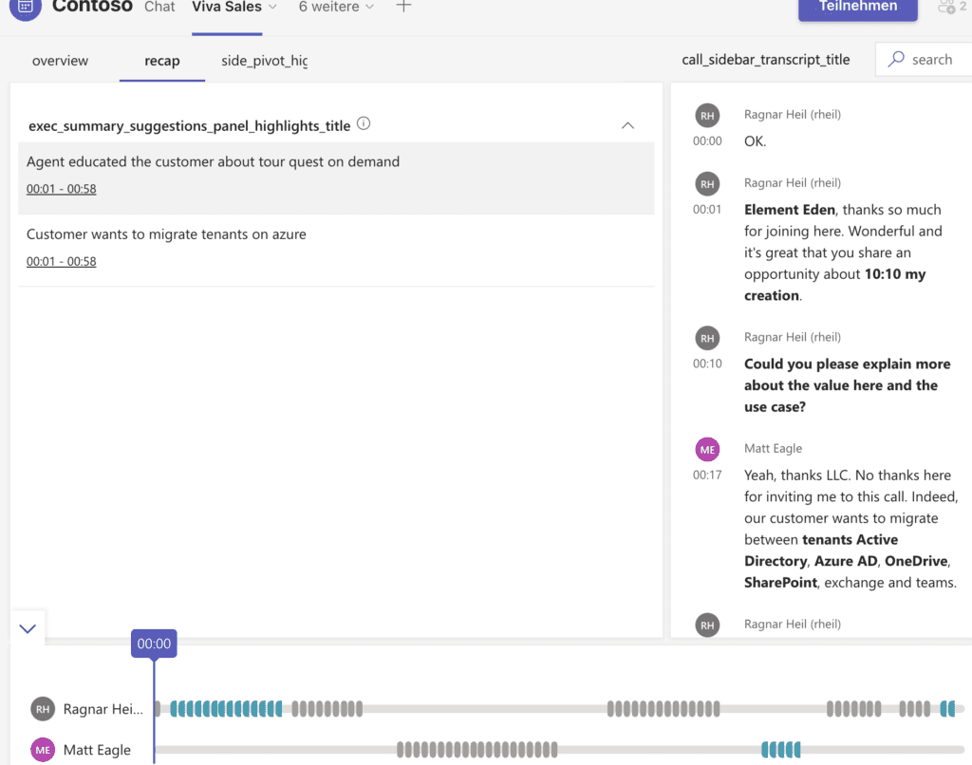This screenshot has height=765, width=972.
Task: Click Matt Eagle's teal speech segment
Action: [x=781, y=750]
